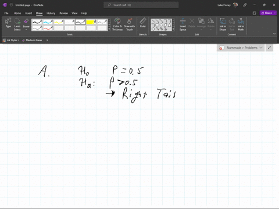Select the thin black pen in second row
This screenshot has height=209, width=279.
pos(37,28)
